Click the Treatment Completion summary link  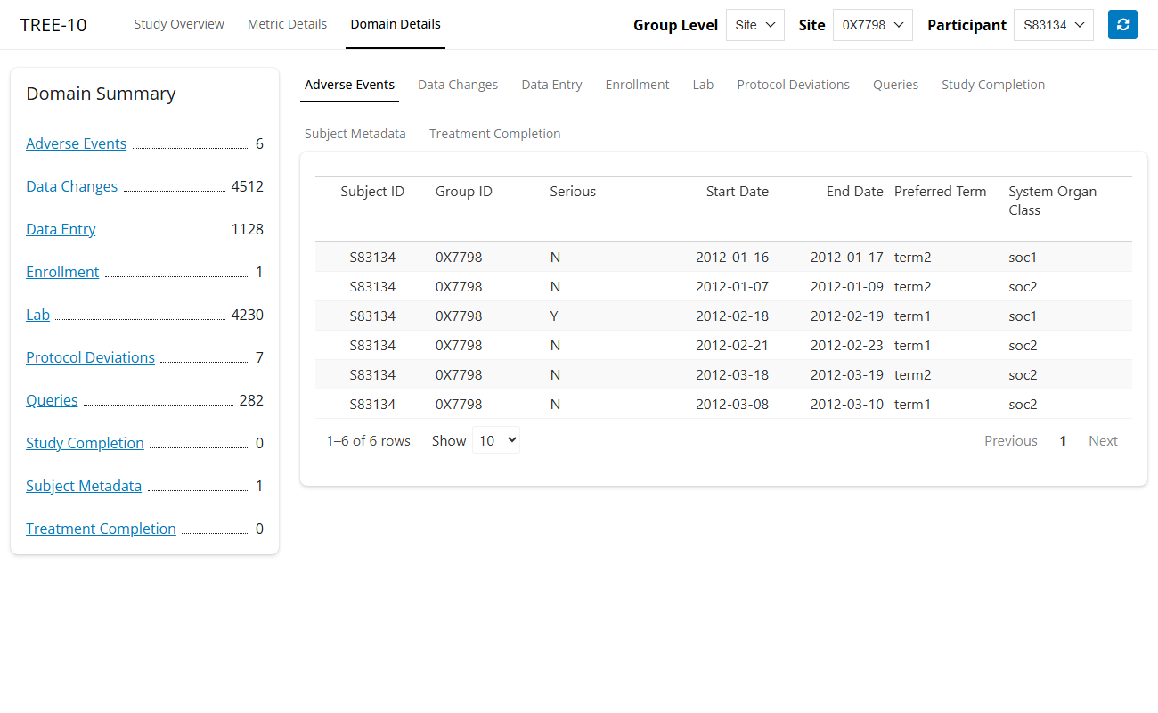click(x=101, y=529)
